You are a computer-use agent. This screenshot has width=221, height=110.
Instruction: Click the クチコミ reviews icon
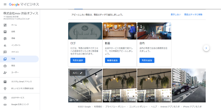[5, 52]
